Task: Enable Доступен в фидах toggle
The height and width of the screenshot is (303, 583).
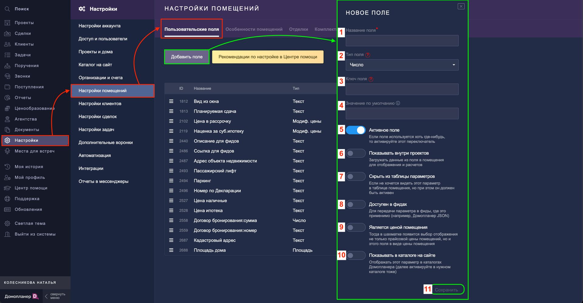Action: point(356,204)
